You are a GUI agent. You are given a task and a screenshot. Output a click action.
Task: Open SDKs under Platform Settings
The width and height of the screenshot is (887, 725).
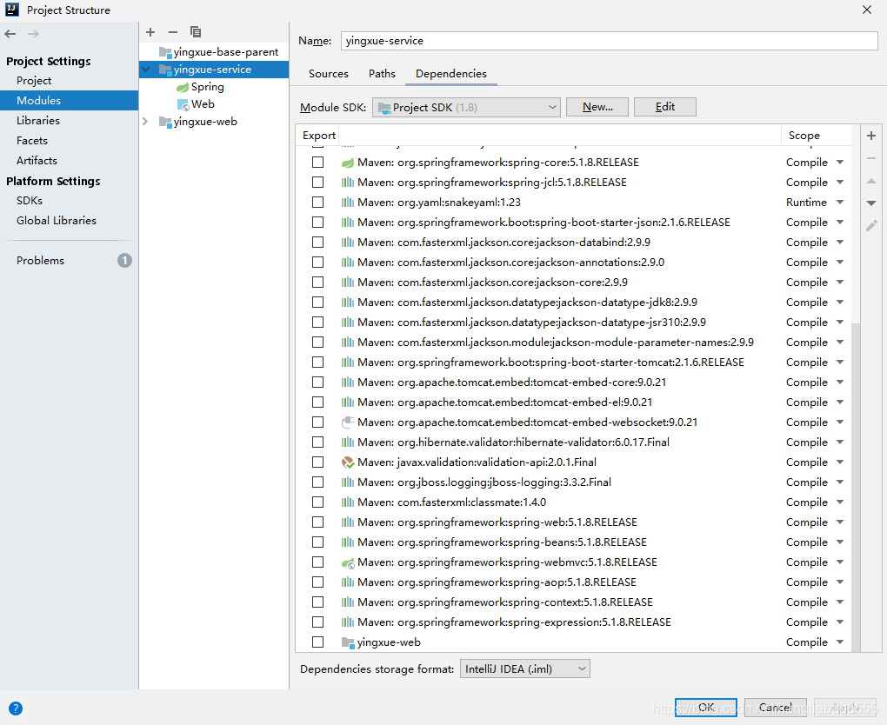(30, 201)
